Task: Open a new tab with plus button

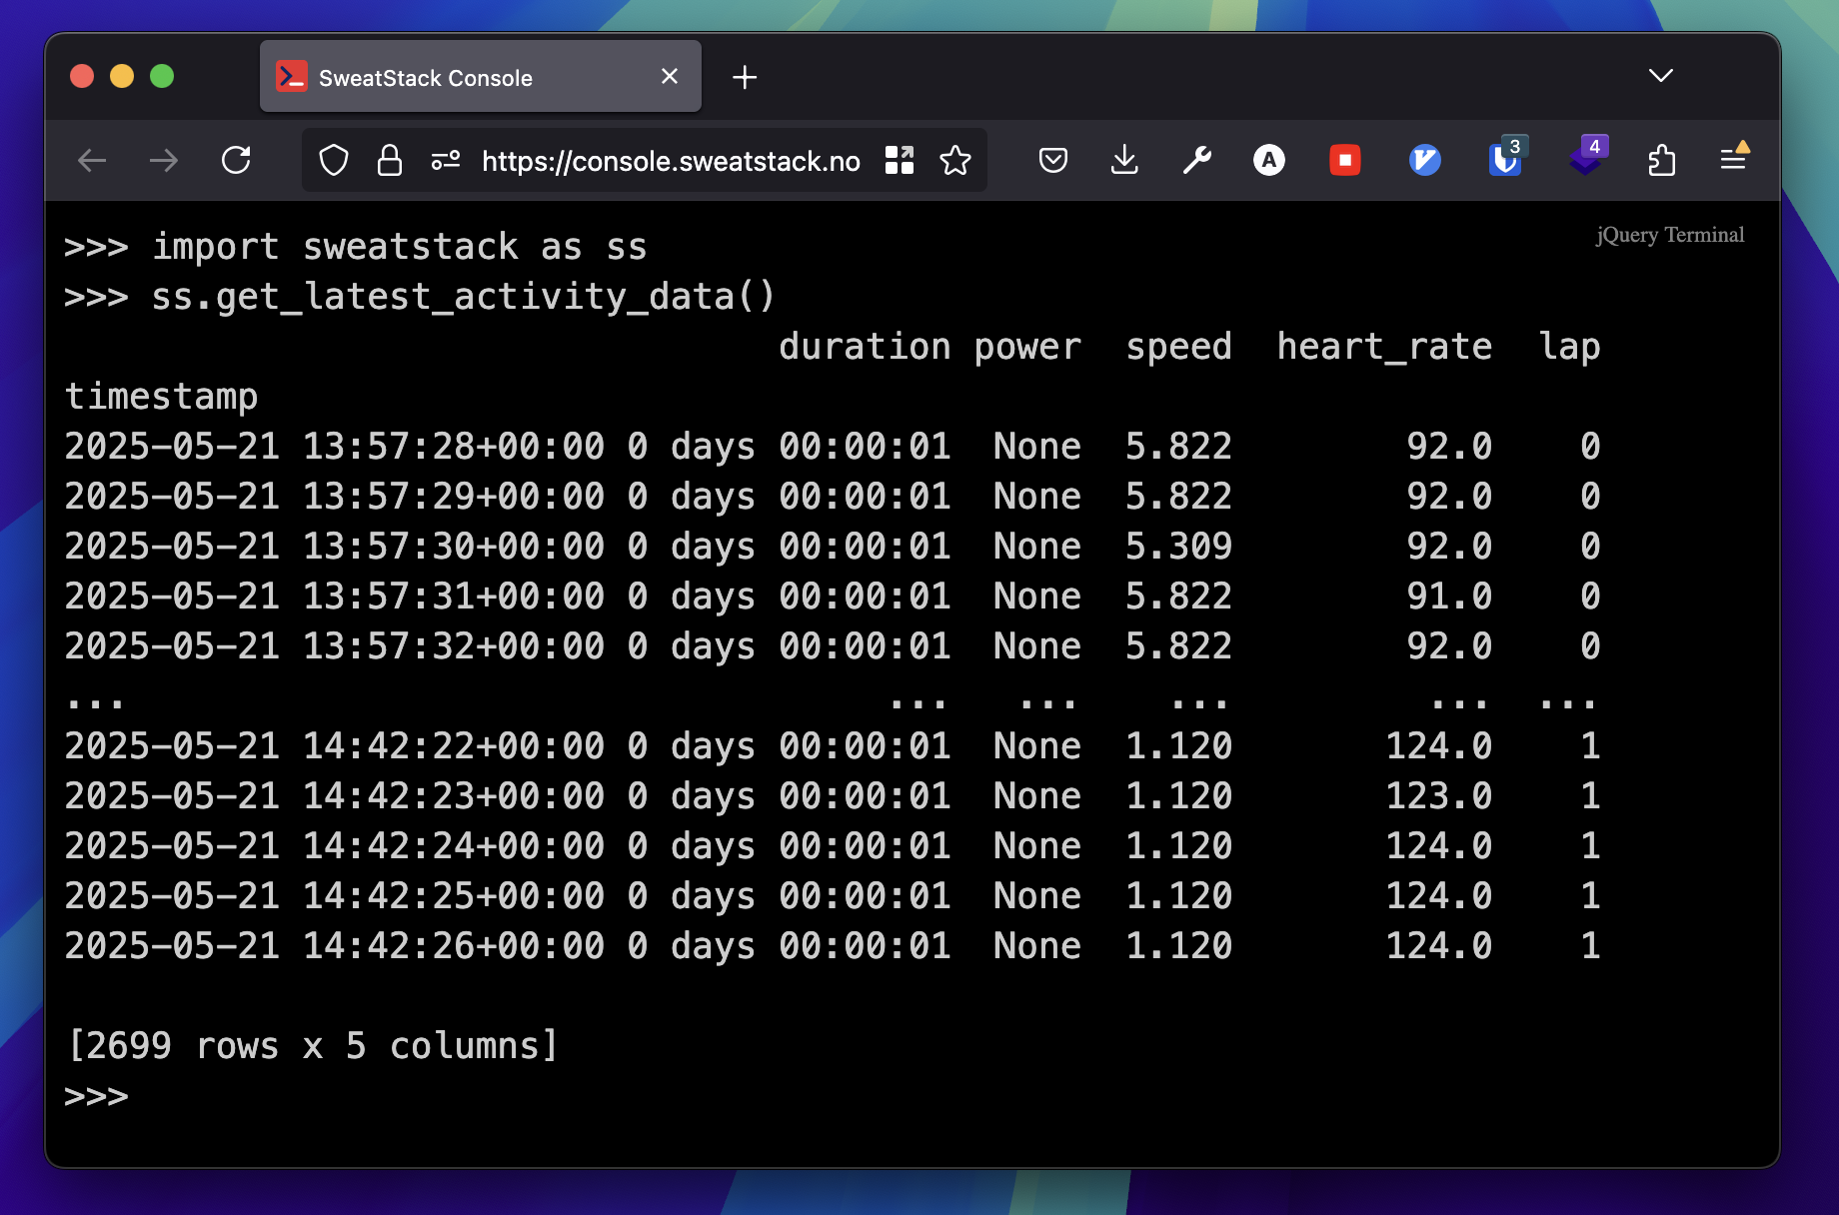Action: click(x=745, y=77)
